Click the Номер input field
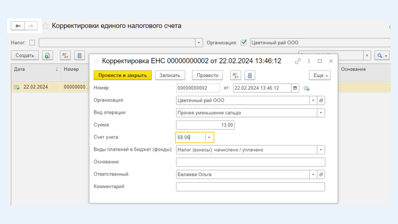Image resolution: width=398 pixels, height=224 pixels. tap(198, 88)
